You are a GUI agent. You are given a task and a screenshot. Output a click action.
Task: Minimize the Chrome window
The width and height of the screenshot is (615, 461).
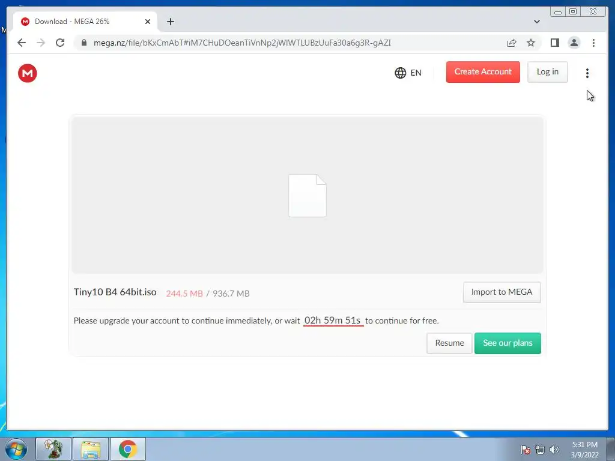pyautogui.click(x=558, y=12)
